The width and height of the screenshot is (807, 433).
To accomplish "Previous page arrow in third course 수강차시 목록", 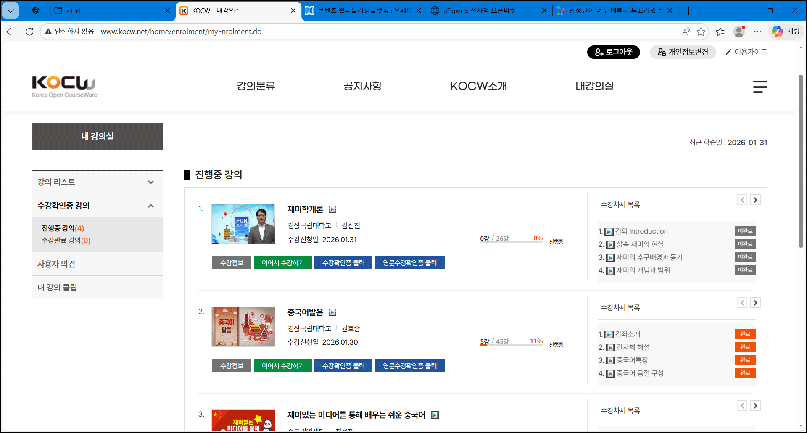I will [742, 406].
